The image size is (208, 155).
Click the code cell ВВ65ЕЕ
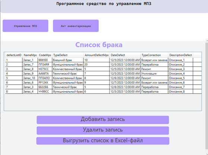45,60
